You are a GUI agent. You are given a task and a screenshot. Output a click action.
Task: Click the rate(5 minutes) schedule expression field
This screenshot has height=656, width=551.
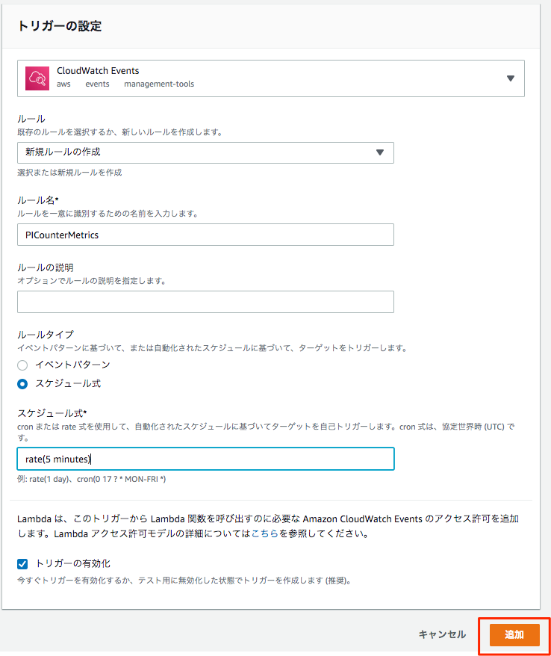[205, 459]
